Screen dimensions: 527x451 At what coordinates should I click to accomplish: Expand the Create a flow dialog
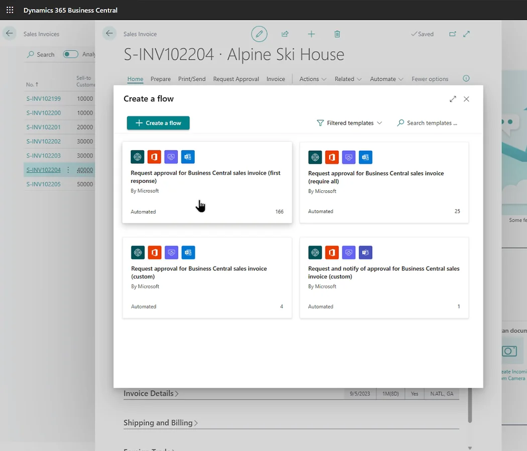coord(453,99)
